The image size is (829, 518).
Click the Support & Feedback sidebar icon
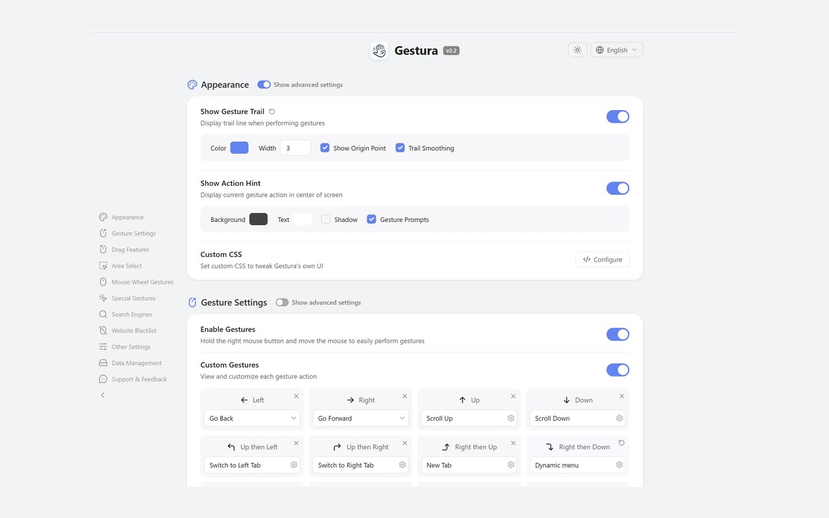(103, 379)
